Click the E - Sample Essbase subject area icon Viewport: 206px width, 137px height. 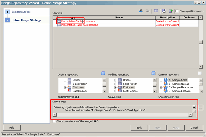pos(165,91)
